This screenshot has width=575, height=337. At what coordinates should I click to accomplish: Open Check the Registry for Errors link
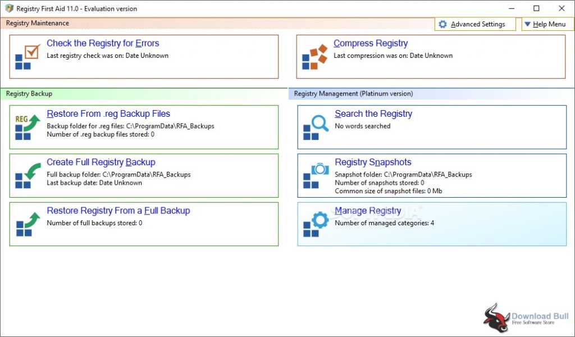103,43
